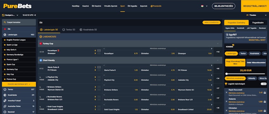The image size is (269, 114).
Task: Switch to the Kosárlabda (5) tab
Action: pos(88,30)
